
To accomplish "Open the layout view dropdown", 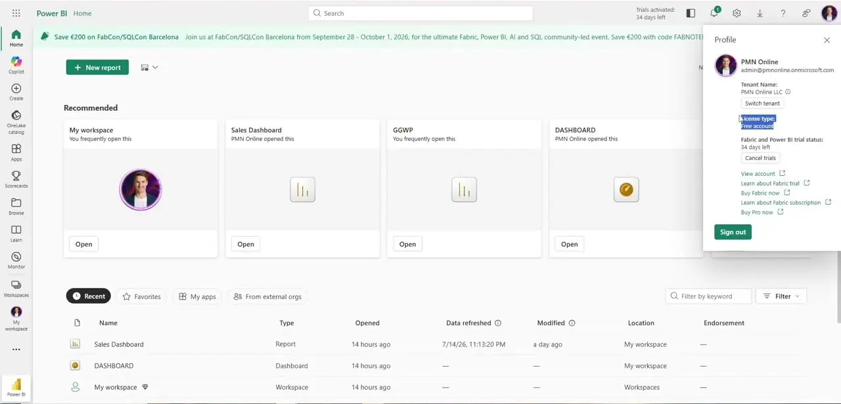I will (x=149, y=68).
